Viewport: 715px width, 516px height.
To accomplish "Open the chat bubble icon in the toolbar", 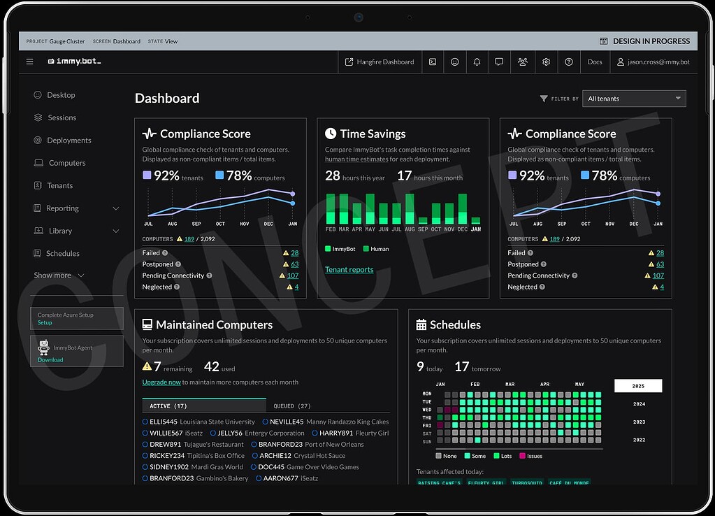I will pyautogui.click(x=499, y=62).
